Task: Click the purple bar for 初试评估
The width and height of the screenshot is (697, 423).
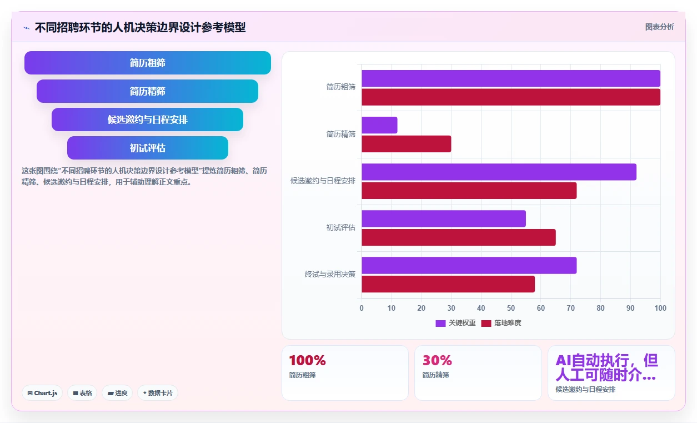Action: coord(444,218)
